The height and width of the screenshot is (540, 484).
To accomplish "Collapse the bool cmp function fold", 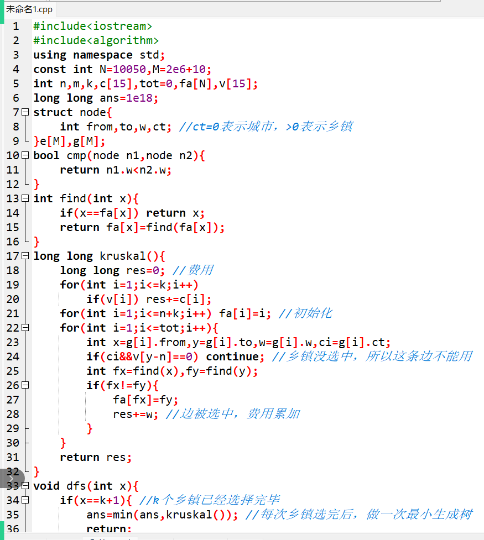I will (x=25, y=155).
